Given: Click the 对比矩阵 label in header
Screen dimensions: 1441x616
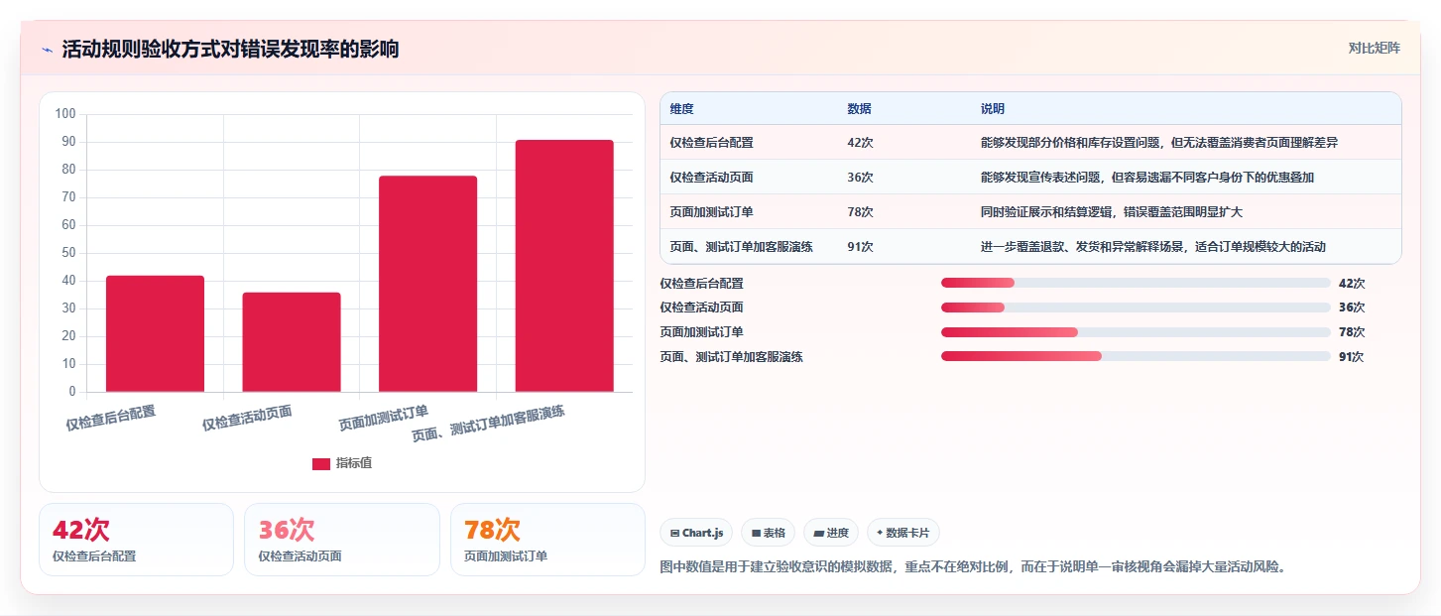Looking at the screenshot, I should tap(1374, 49).
